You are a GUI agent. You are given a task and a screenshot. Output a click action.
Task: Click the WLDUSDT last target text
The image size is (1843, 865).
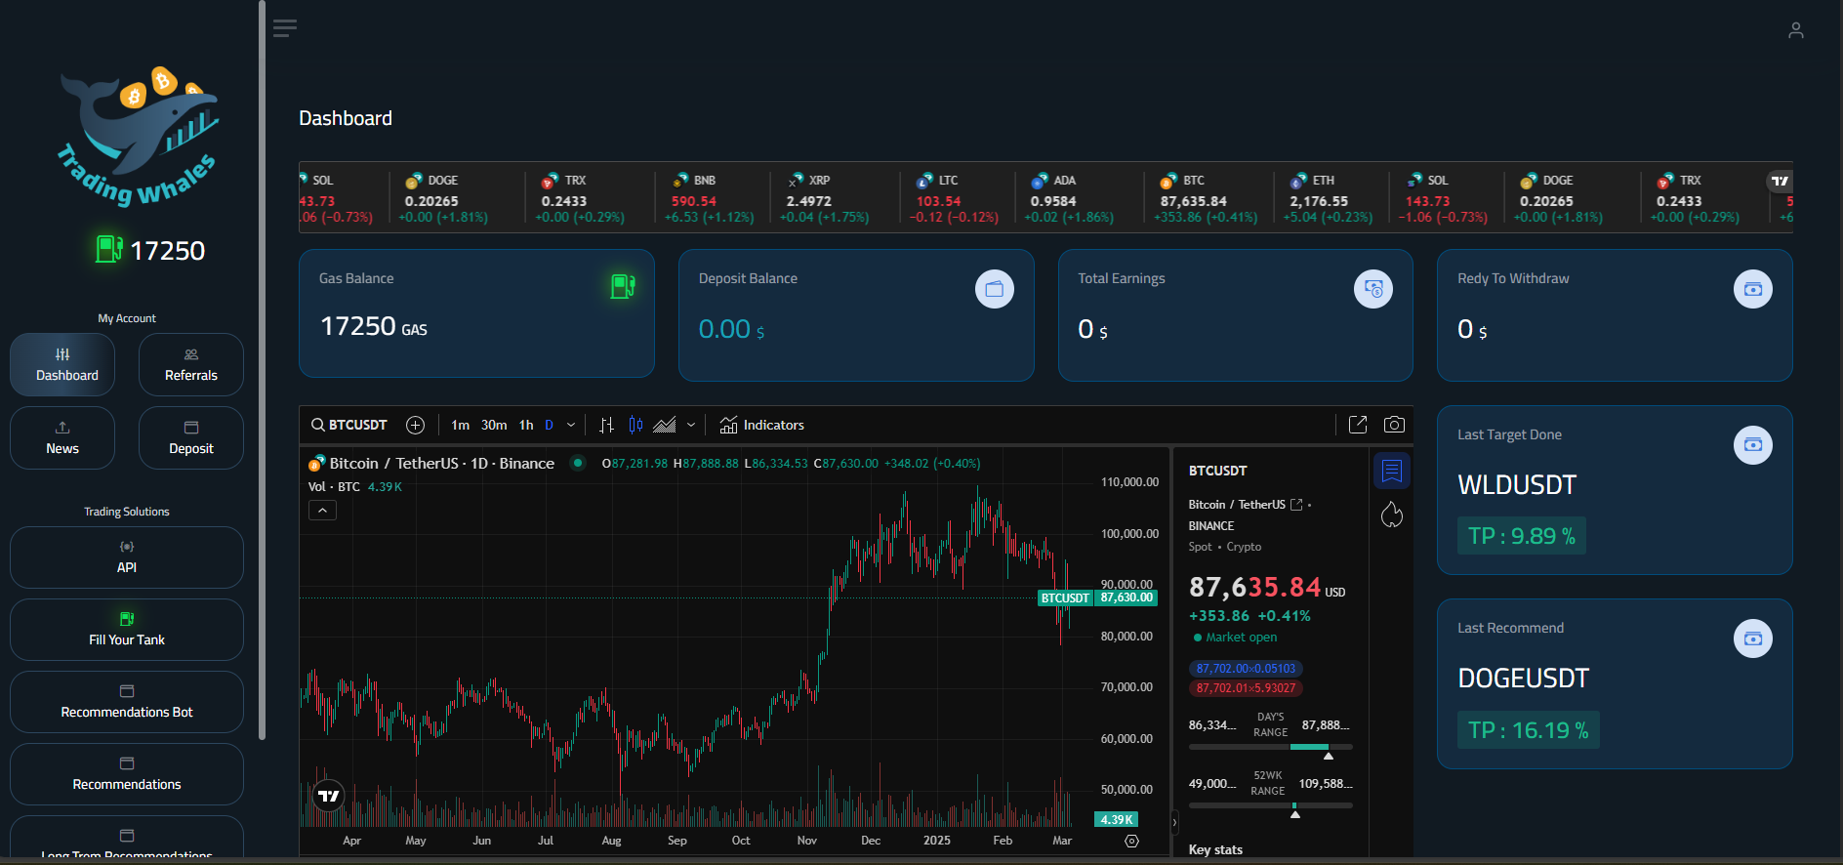1517,485
